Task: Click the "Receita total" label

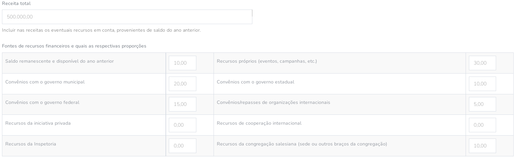Action: pyautogui.click(x=16, y=4)
